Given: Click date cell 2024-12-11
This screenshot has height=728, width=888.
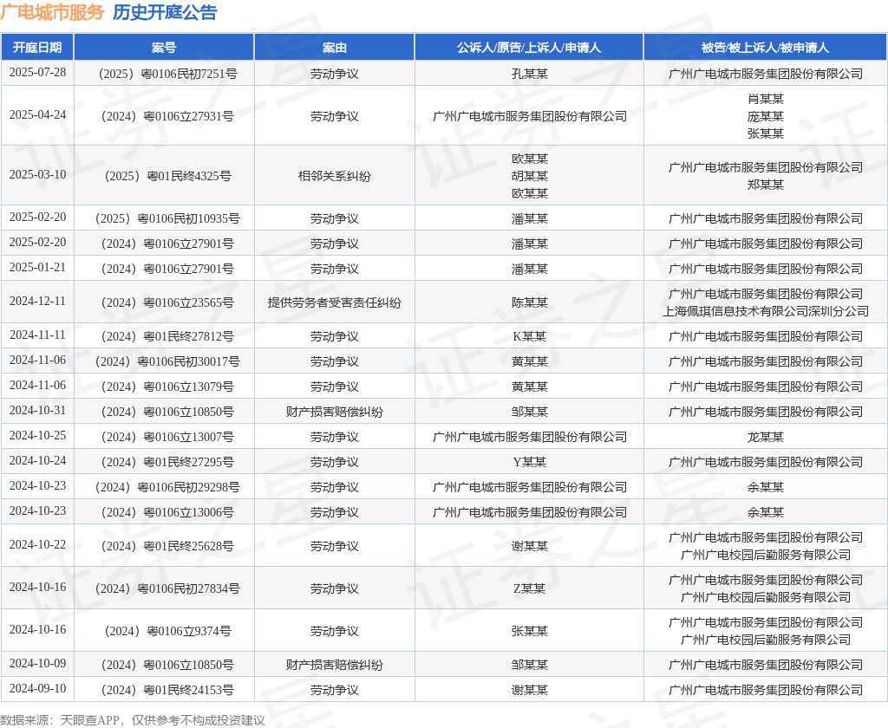Looking at the screenshot, I should pos(37,301).
